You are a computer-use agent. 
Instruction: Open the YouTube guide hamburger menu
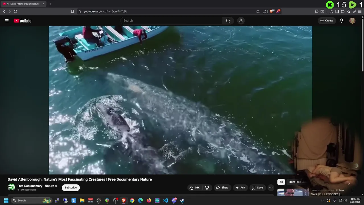point(7,20)
